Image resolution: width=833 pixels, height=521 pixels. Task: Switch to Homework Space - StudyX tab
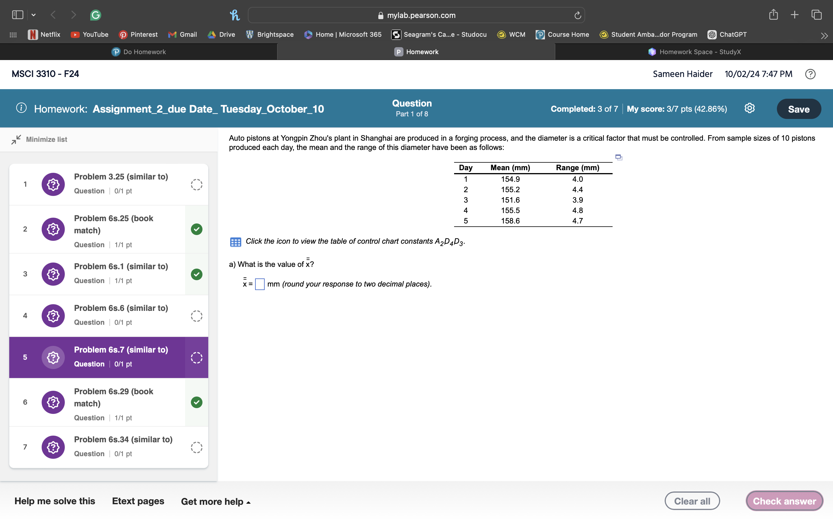694,52
